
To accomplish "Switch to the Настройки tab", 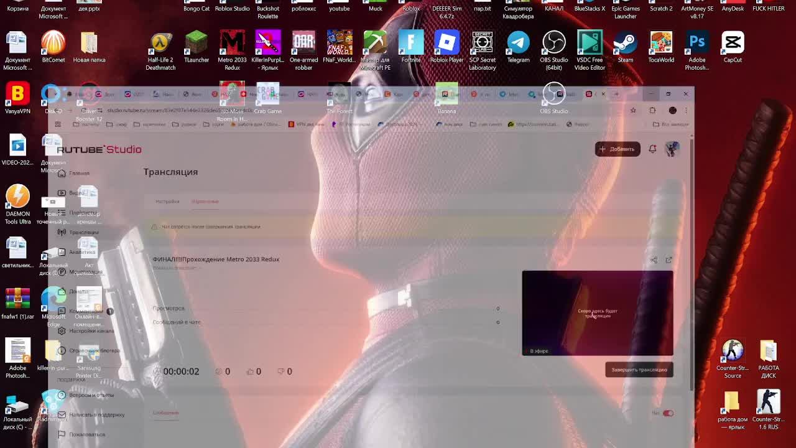I will [167, 202].
